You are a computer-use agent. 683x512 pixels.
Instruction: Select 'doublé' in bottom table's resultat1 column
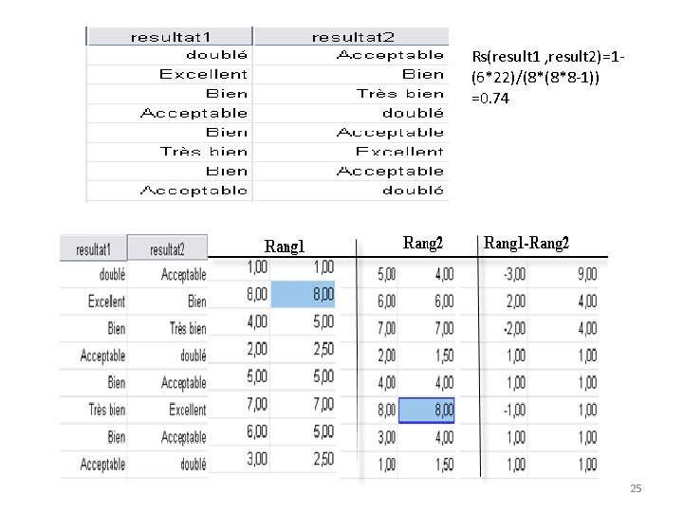point(112,274)
